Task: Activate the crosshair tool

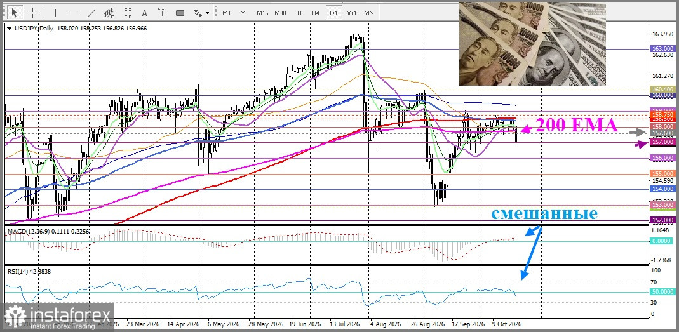Action: (33, 13)
